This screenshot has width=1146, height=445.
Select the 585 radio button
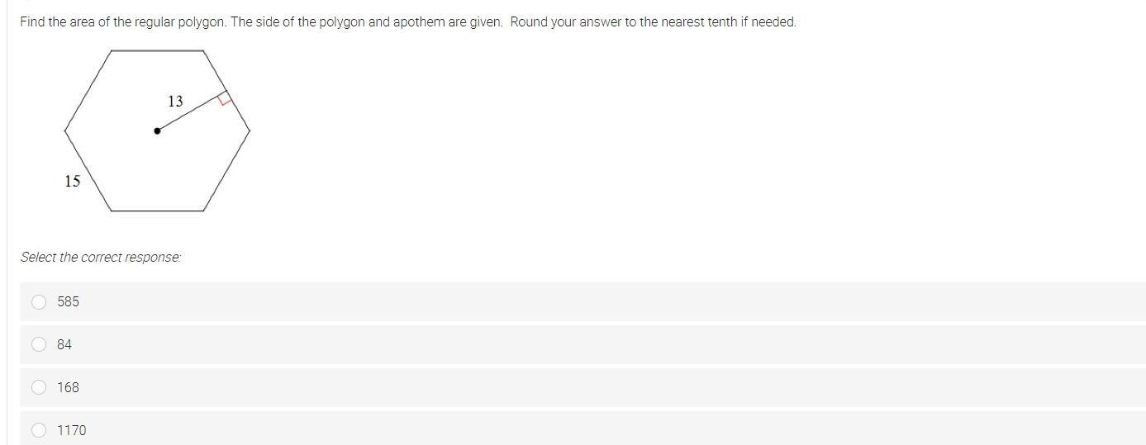(39, 302)
